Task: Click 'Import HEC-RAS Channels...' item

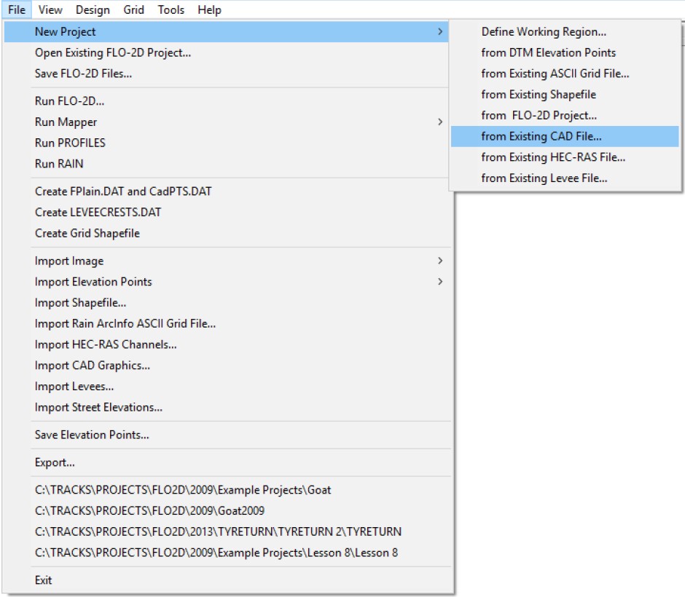Action: pyautogui.click(x=106, y=344)
